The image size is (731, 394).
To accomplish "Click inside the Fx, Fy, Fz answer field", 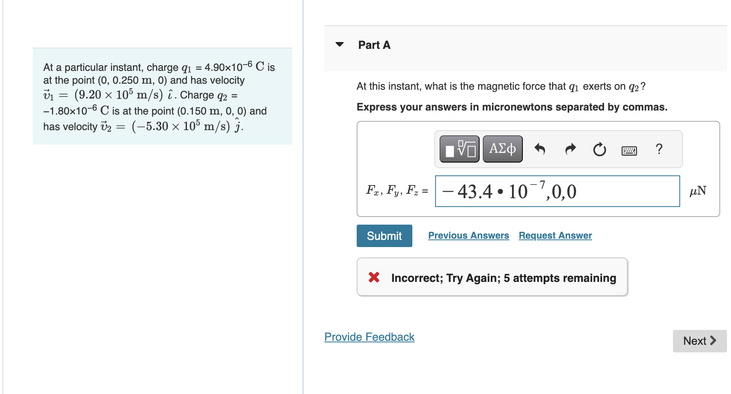I will (x=557, y=191).
